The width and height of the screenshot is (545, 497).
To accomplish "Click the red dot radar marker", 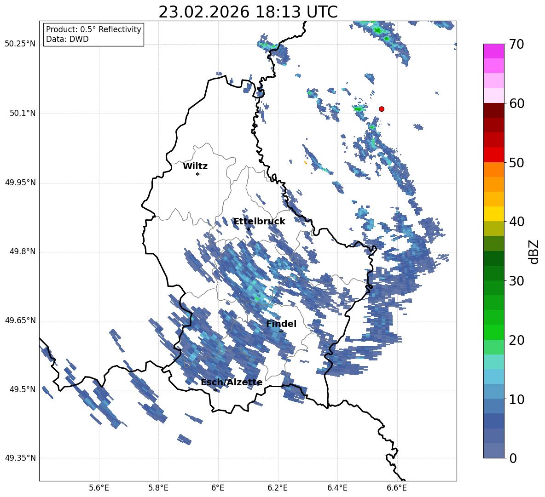I will (x=382, y=109).
